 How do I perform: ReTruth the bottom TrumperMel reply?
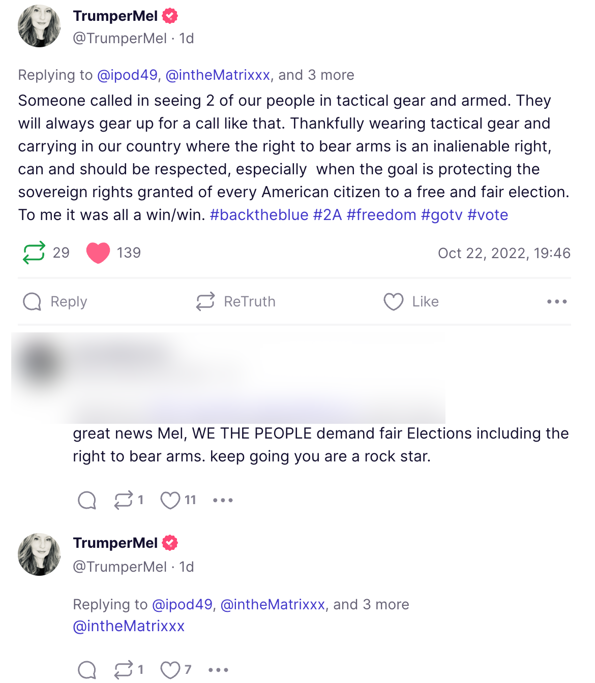coord(124,670)
